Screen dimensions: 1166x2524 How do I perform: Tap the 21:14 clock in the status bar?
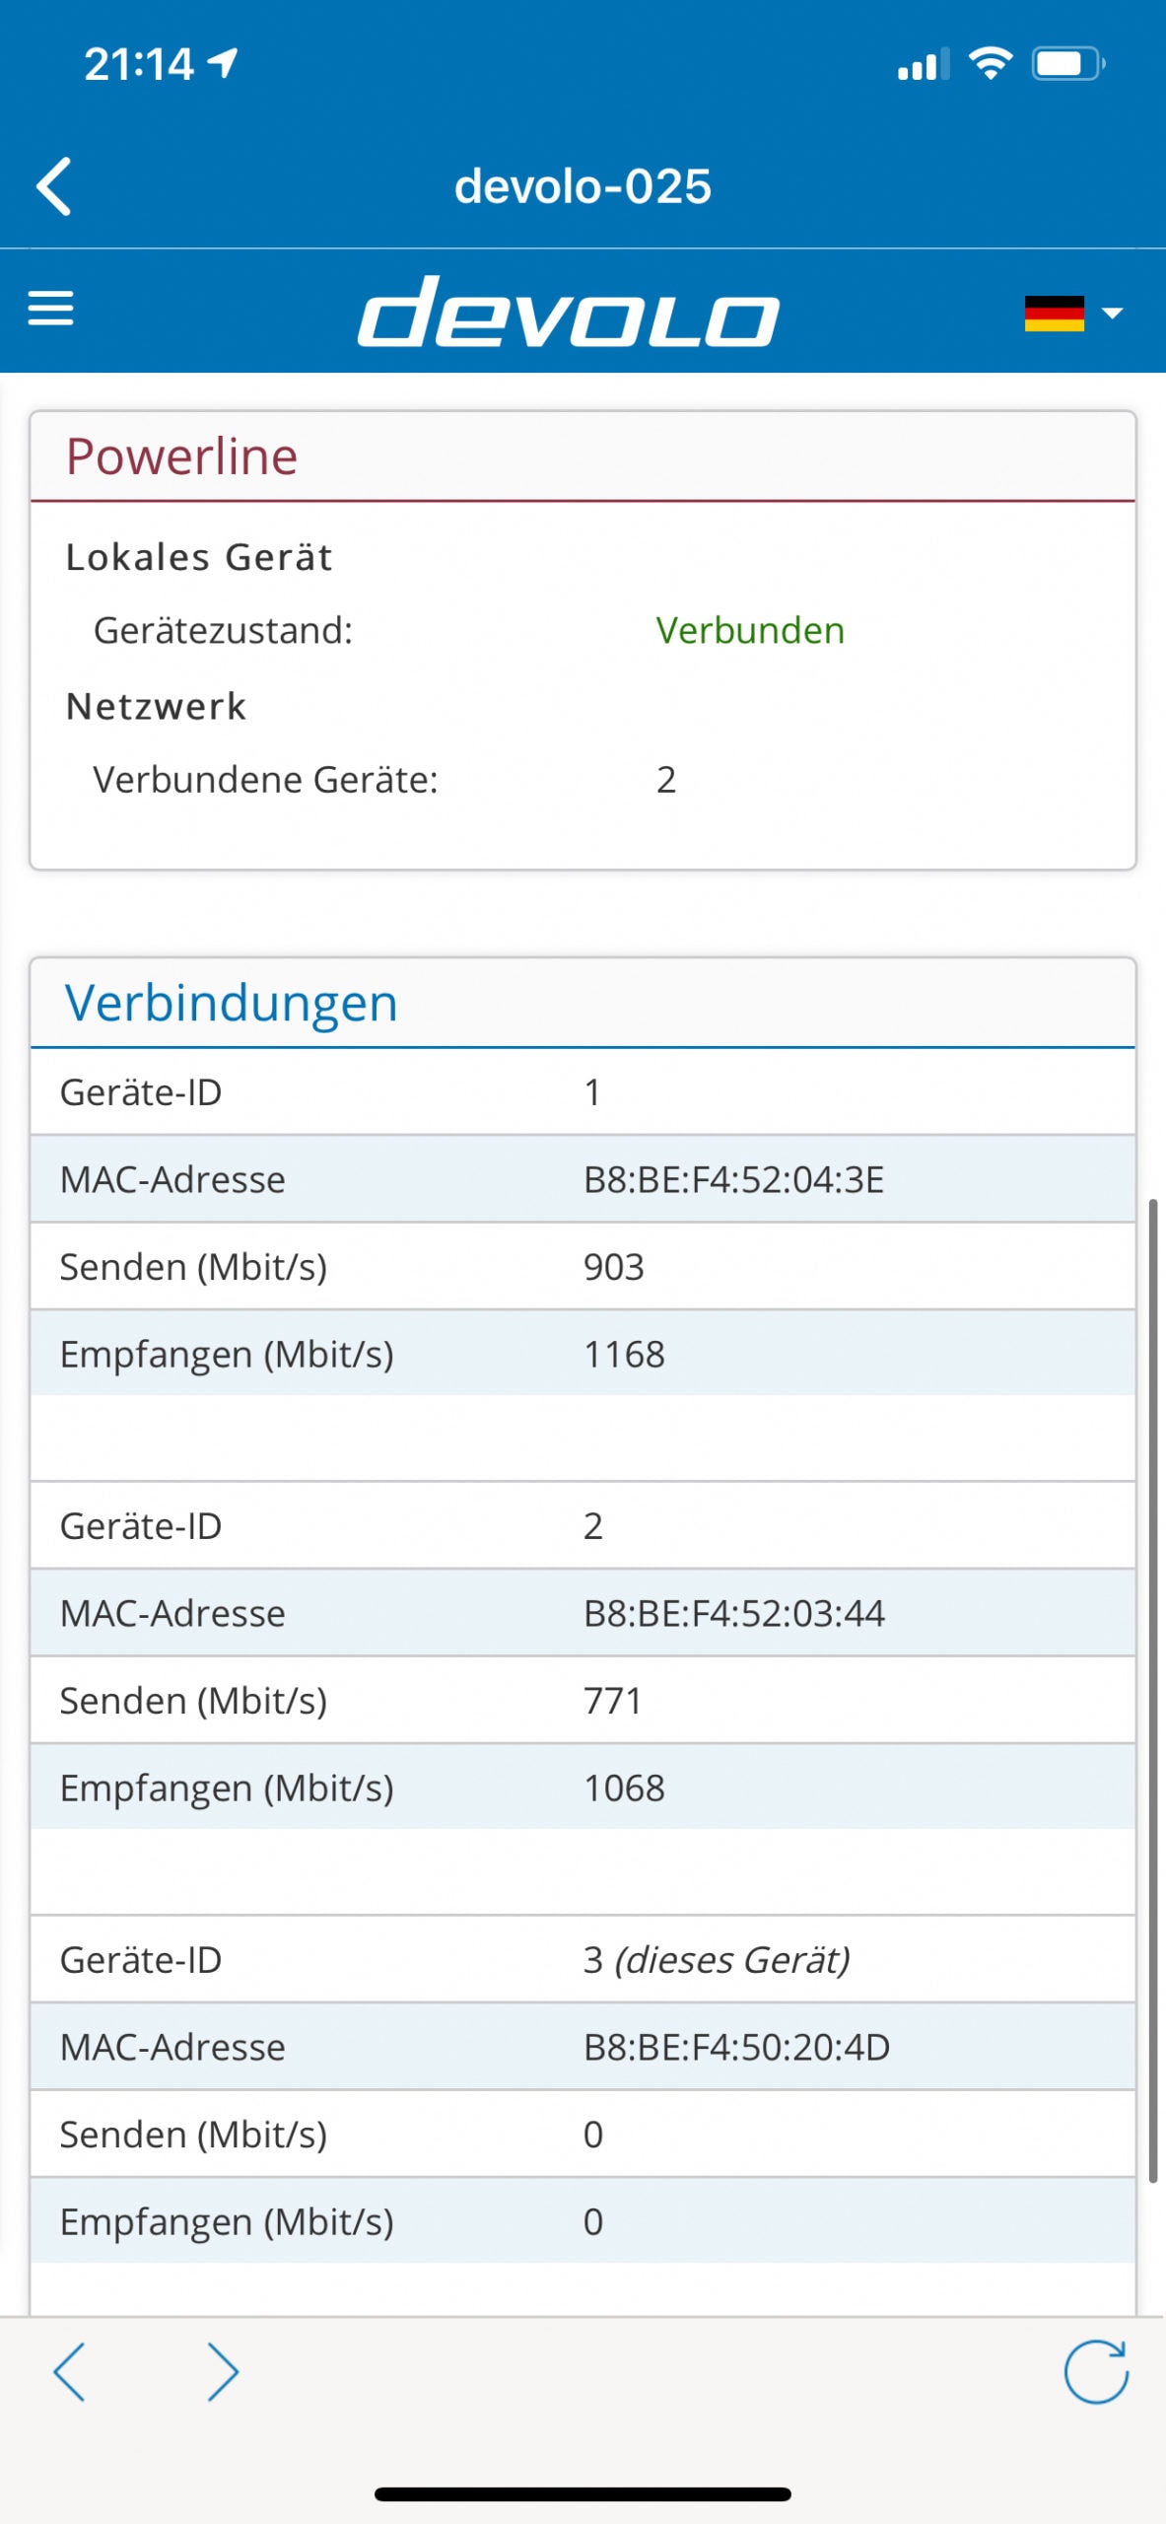click(139, 65)
